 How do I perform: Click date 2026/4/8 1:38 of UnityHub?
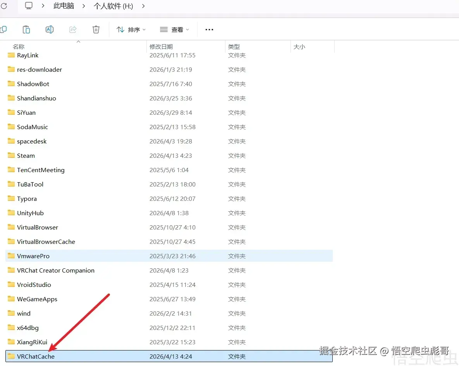(169, 213)
